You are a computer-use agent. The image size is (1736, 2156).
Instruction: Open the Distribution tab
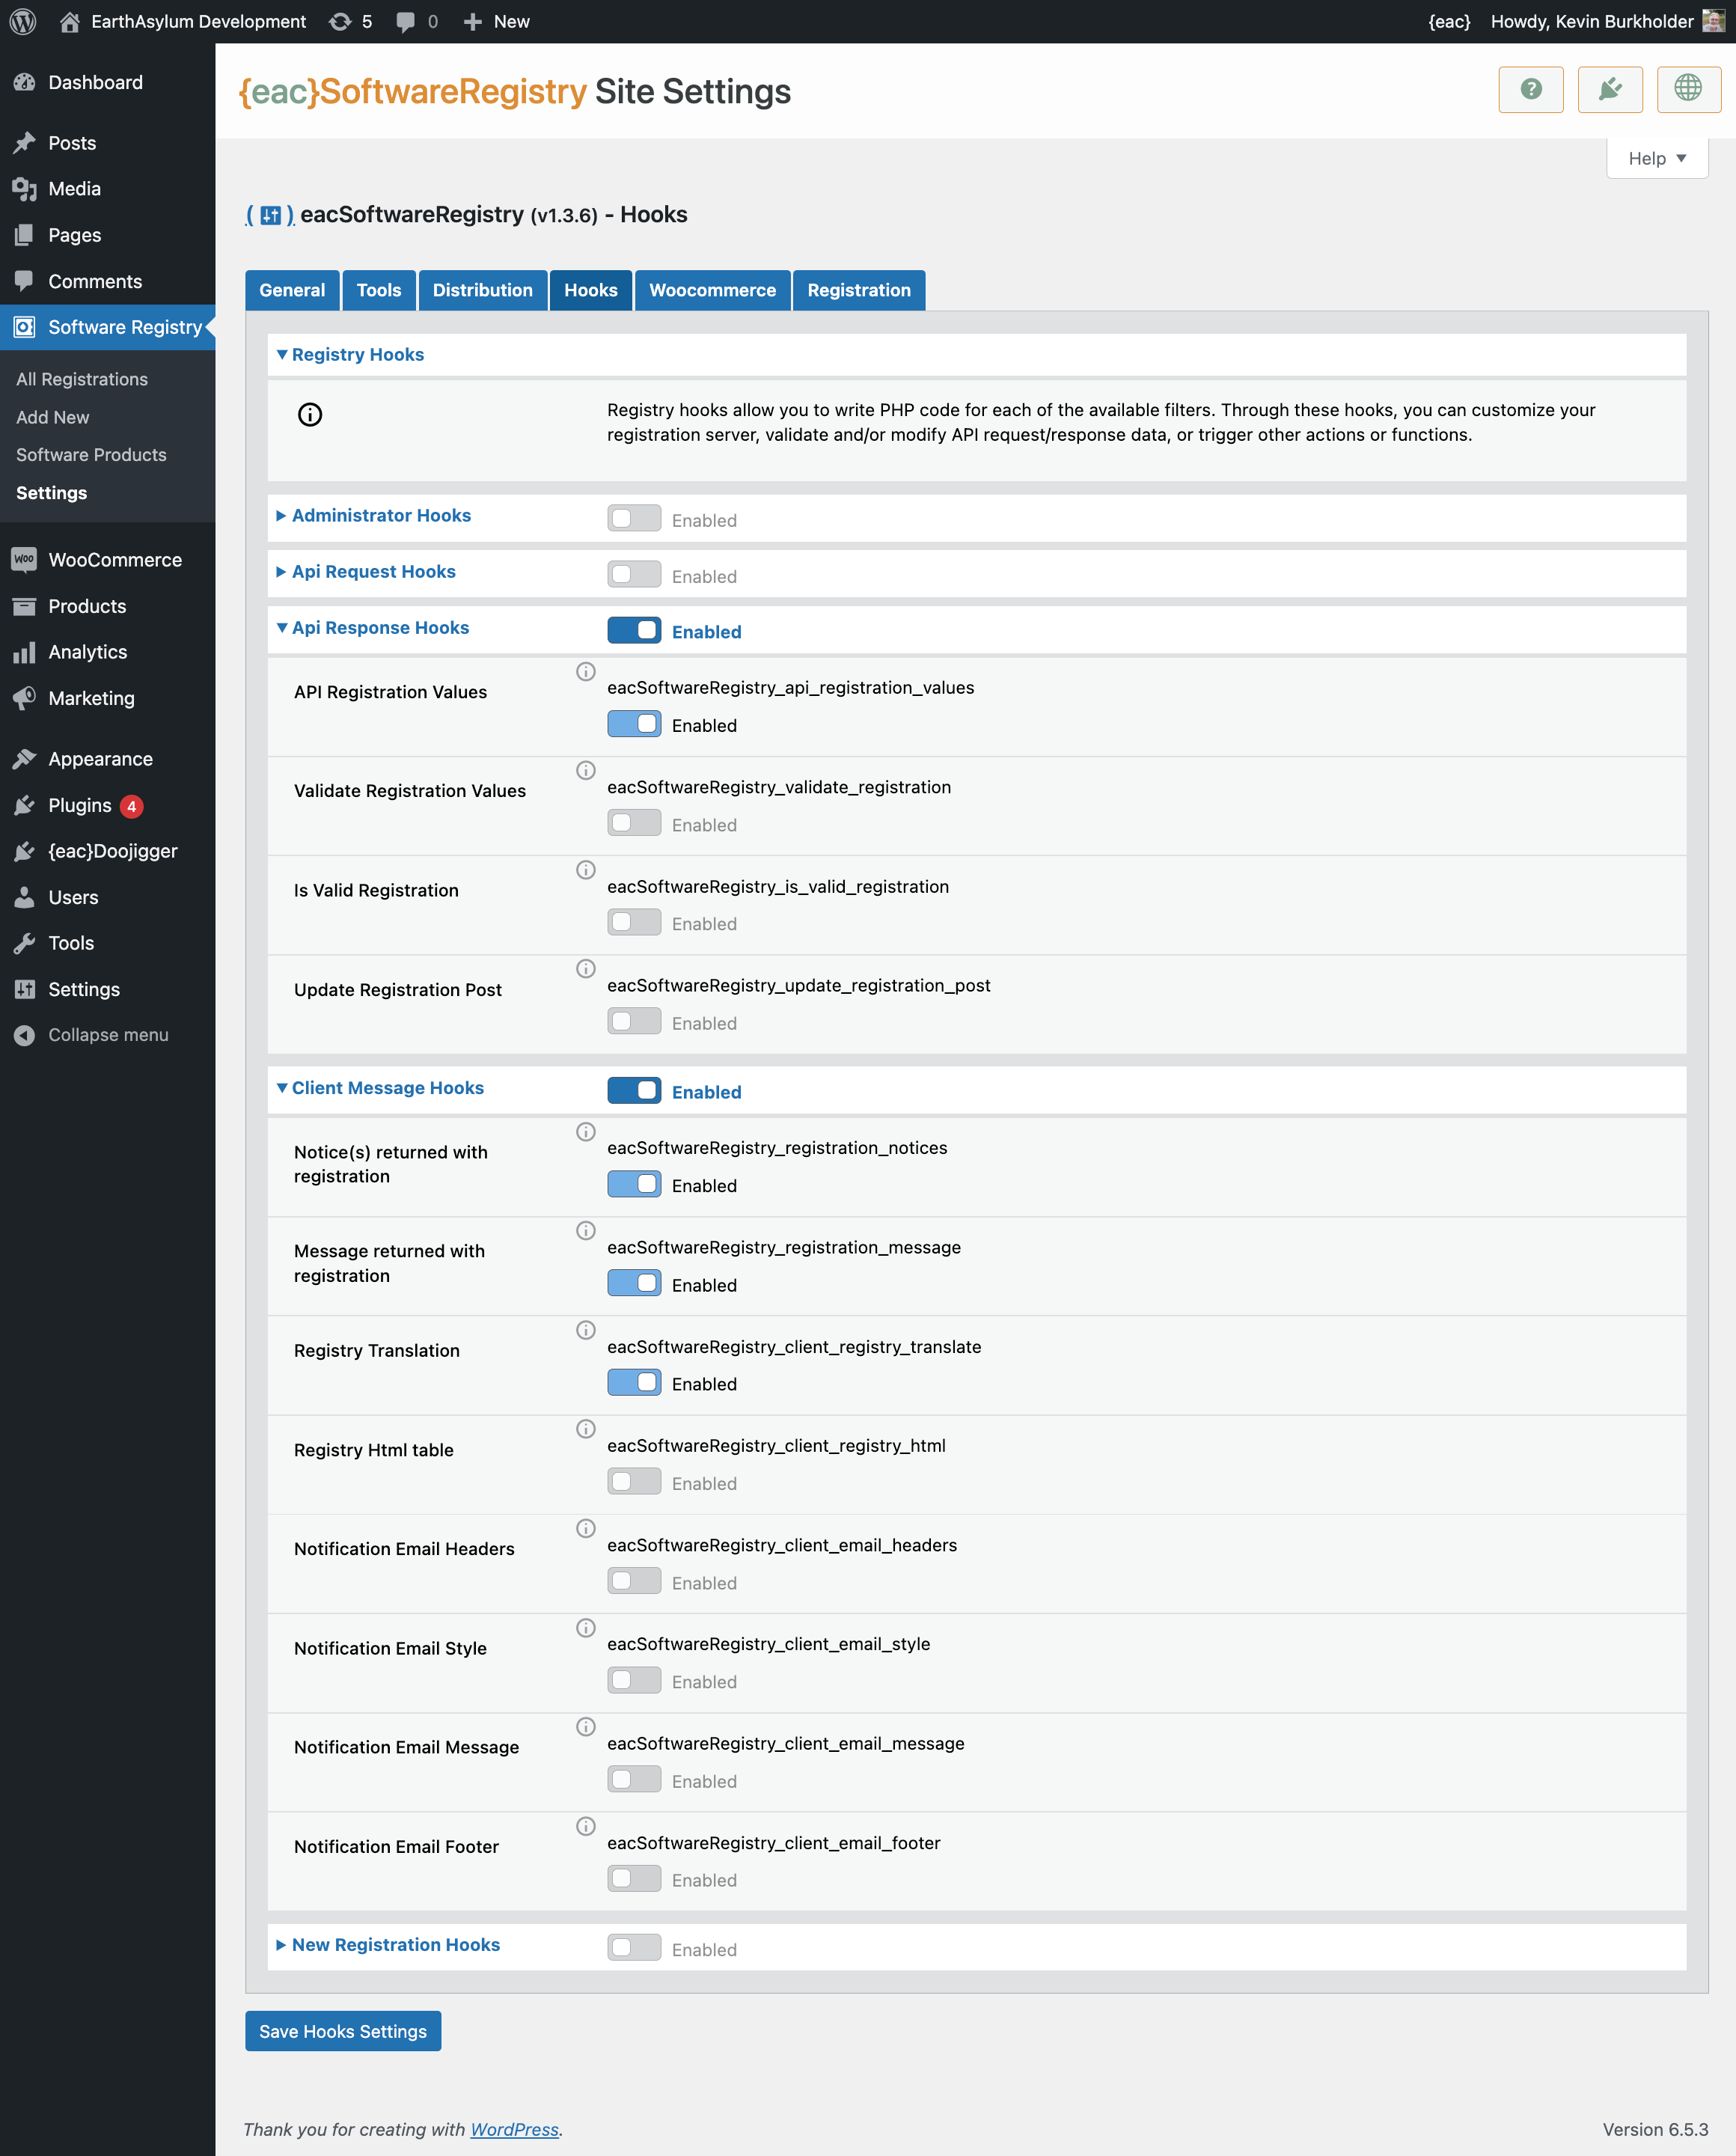pos(483,290)
